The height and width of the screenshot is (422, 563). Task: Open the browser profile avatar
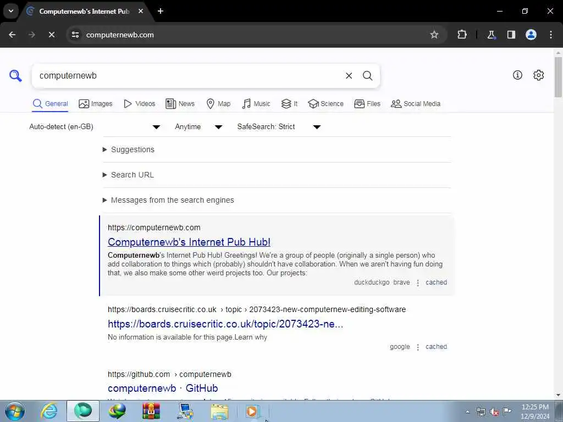point(531,35)
